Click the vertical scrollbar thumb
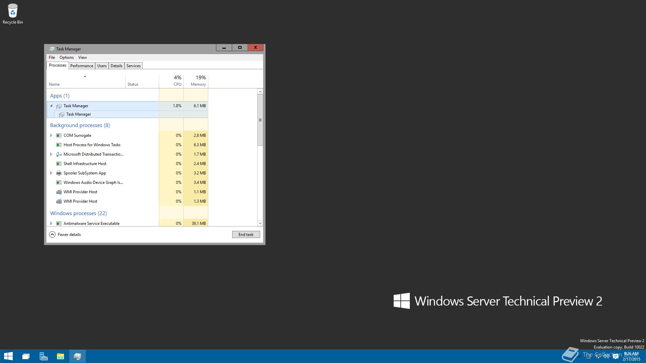The width and height of the screenshot is (646, 363). pyautogui.click(x=260, y=120)
